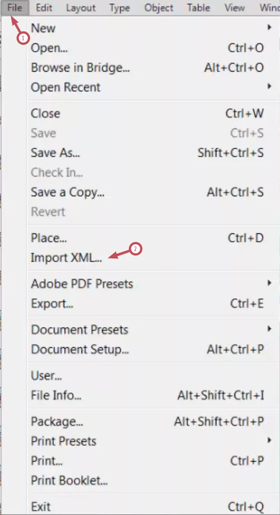Open the Edit menu
The height and width of the screenshot is (515, 280).
[x=44, y=8]
